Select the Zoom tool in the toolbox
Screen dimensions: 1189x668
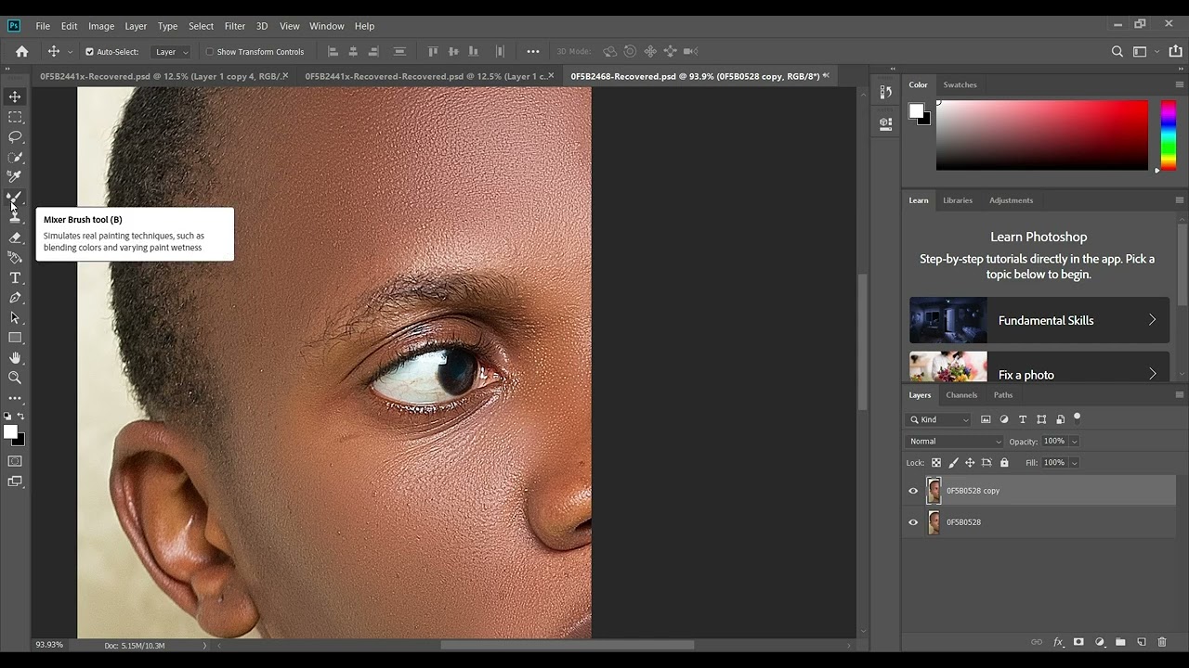(15, 378)
